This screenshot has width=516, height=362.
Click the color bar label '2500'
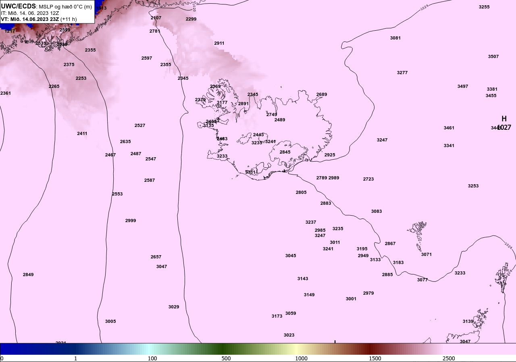449,358
